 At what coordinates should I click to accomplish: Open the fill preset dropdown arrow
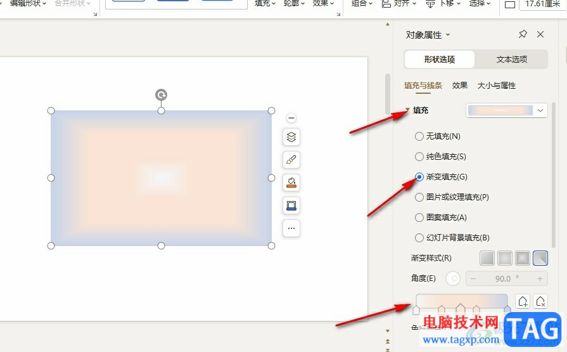[x=540, y=110]
